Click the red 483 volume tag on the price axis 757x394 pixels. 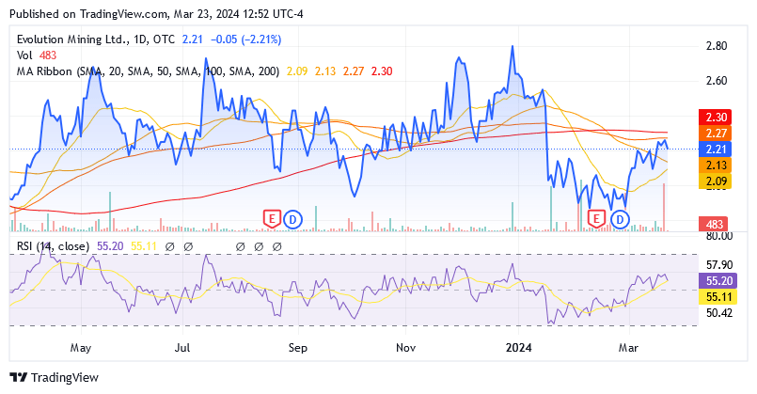[714, 224]
